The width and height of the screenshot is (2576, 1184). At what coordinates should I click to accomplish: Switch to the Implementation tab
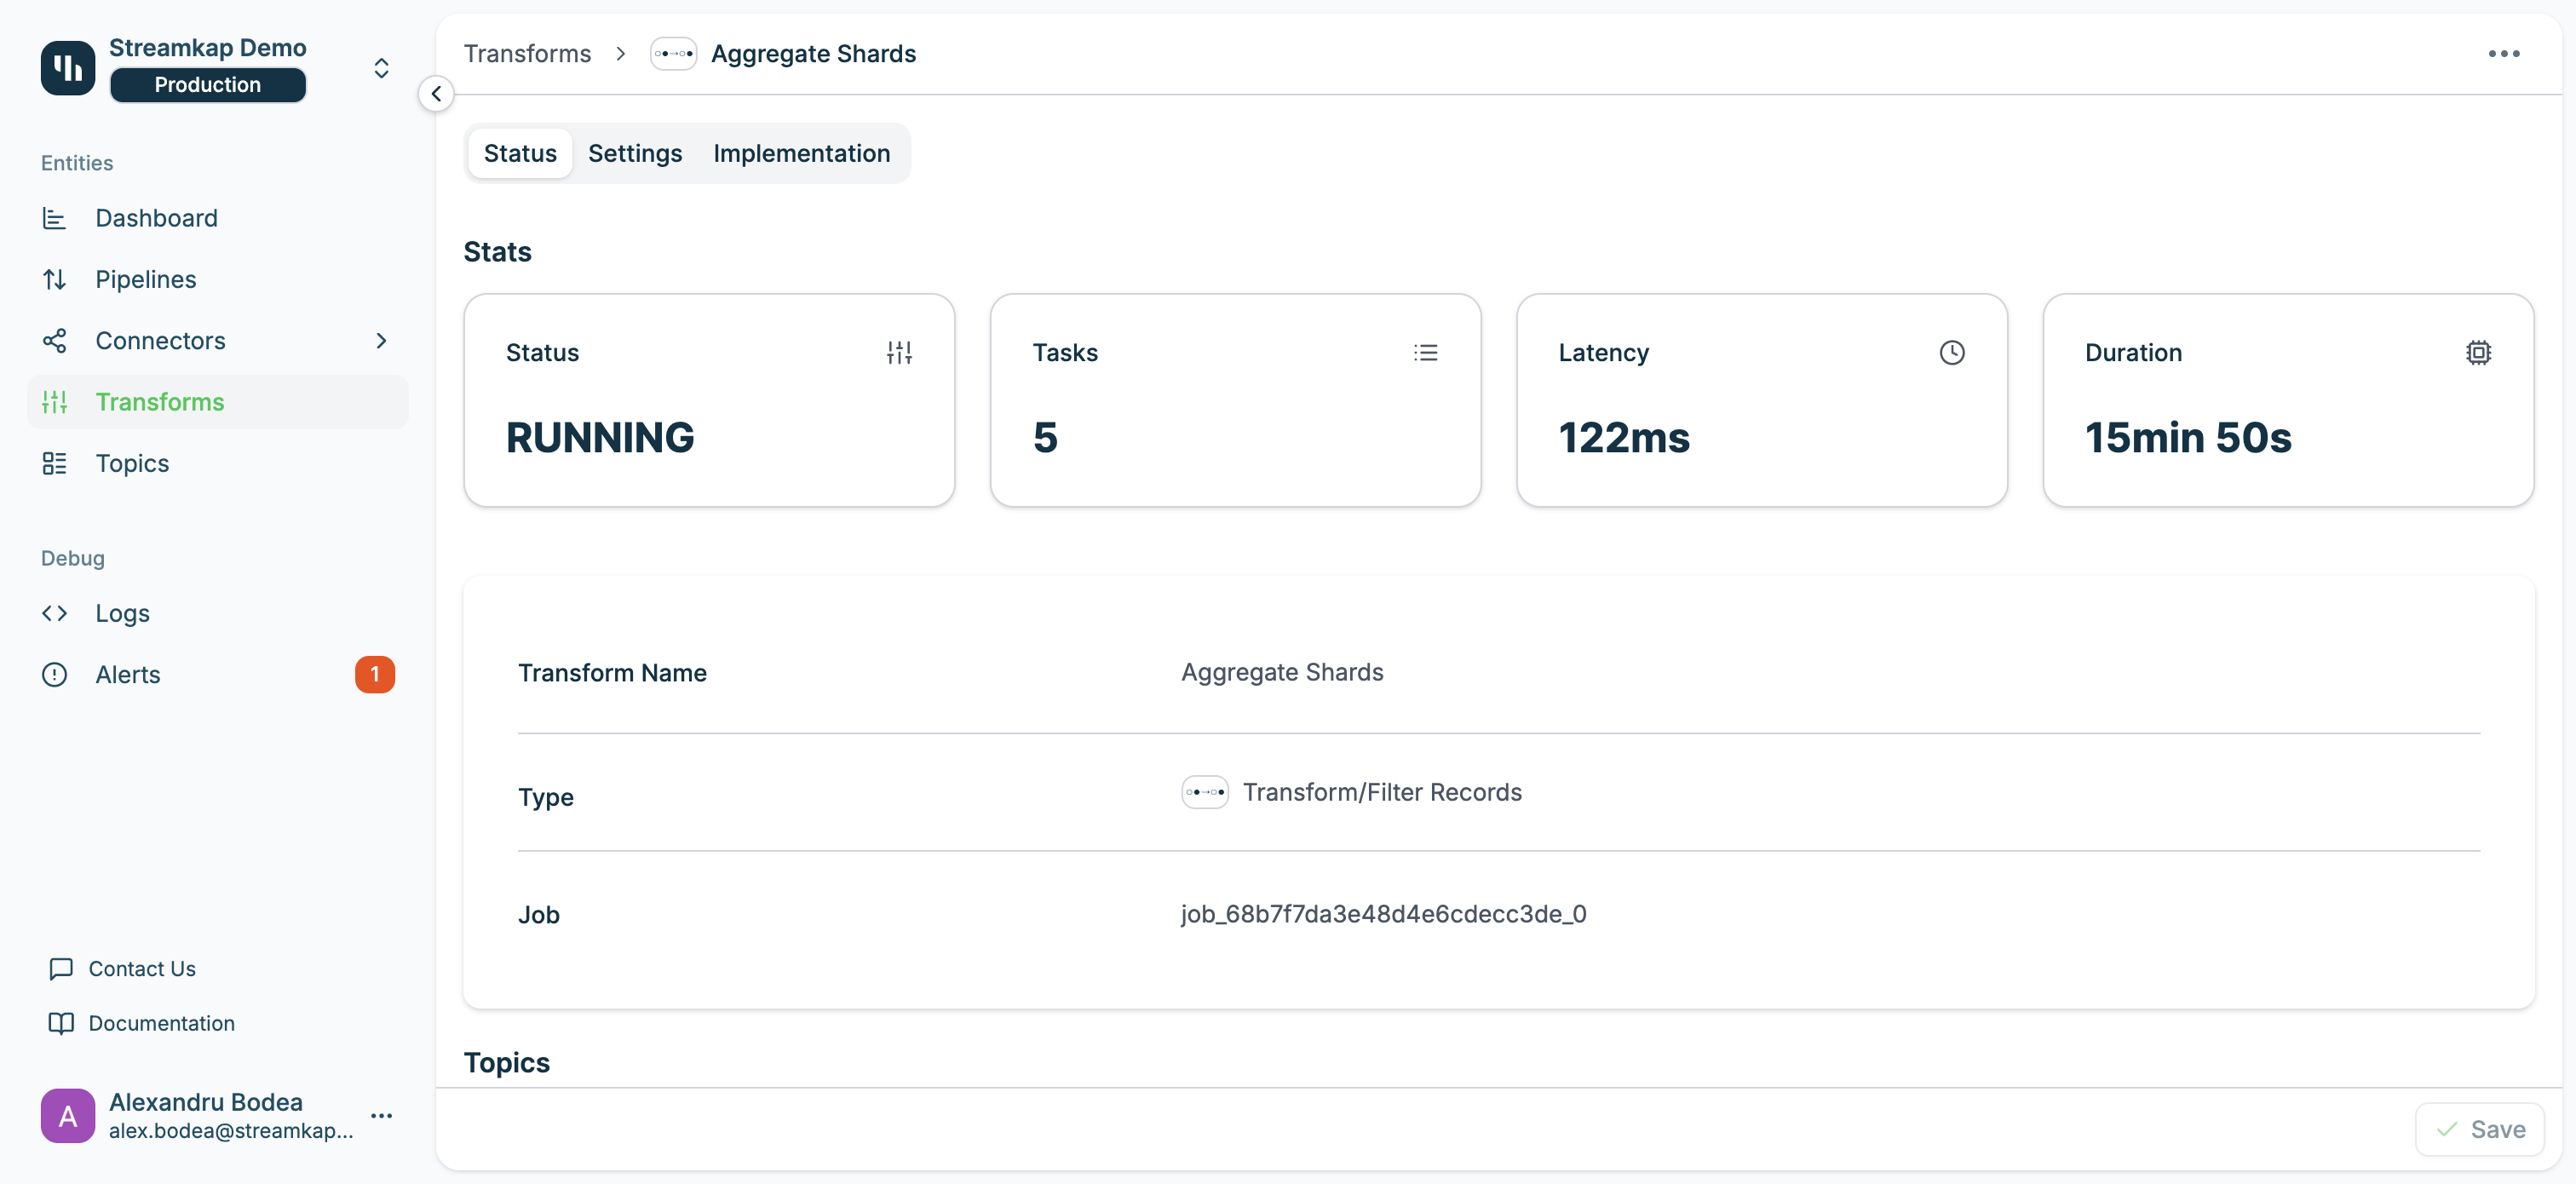click(x=801, y=153)
